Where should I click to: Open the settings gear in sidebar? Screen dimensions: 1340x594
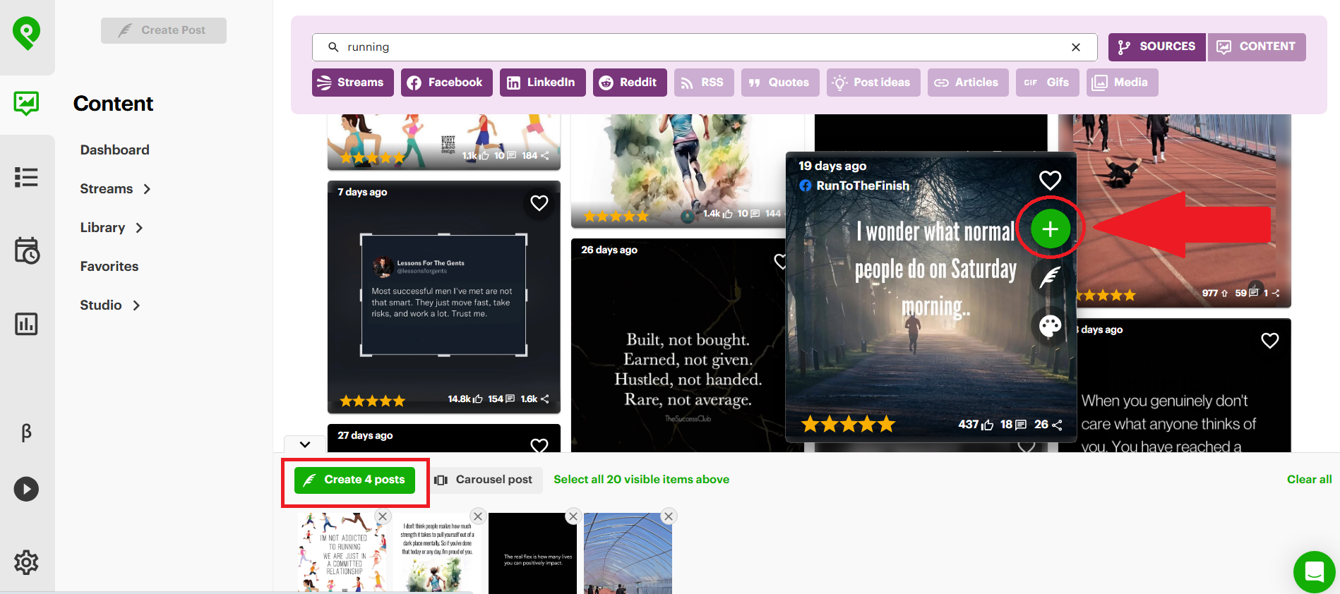pos(26,562)
